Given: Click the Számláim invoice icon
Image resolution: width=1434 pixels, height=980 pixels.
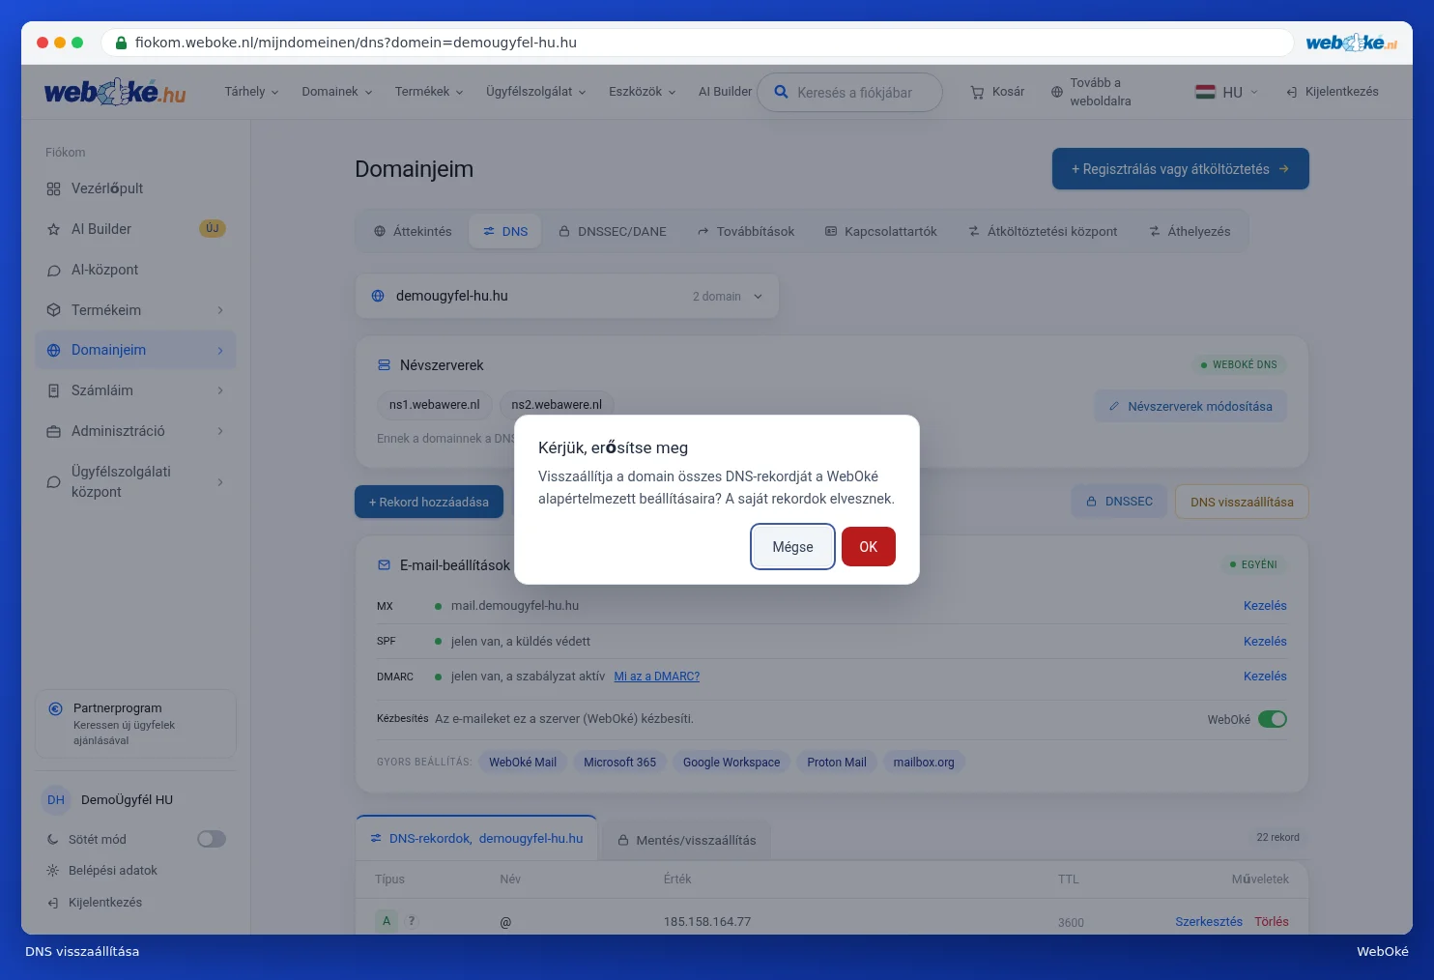Looking at the screenshot, I should (53, 390).
